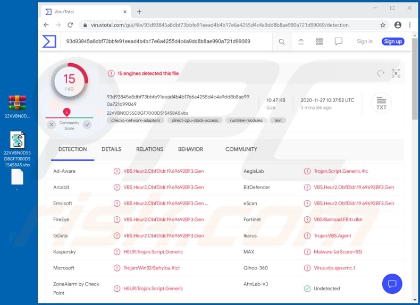This screenshot has height=305, width=420.
Task: Click Qihoo-360 Virus.vbs.qexvmc.1 result
Action: [x=334, y=268]
